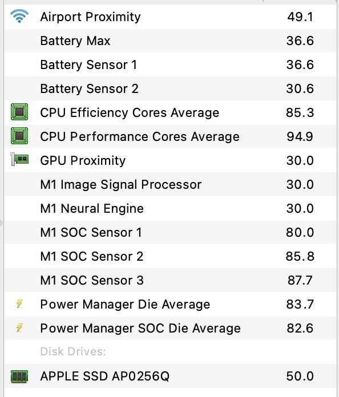This screenshot has width=339, height=397.
Task: Click the GPU Proximity graphics card icon
Action: point(20,160)
